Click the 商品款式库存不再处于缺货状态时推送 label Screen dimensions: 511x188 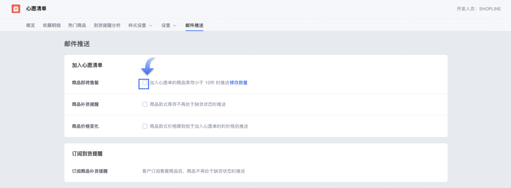click(188, 105)
